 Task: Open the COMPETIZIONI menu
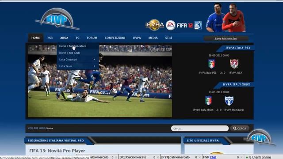click(x=115, y=38)
